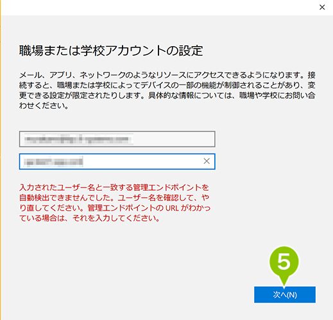The image size is (333, 320).
Task: Click description line starting 更できる設定
Action: [167, 95]
